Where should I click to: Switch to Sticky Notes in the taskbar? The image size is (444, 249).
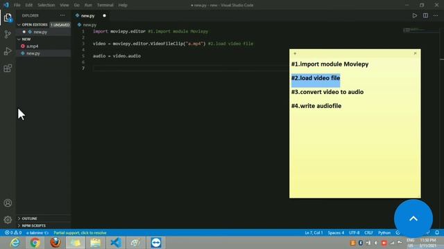(76, 243)
